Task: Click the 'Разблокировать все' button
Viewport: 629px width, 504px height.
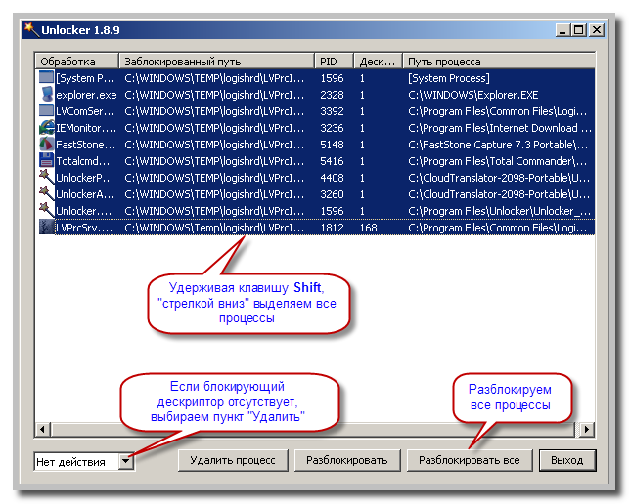Action: pyautogui.click(x=469, y=460)
